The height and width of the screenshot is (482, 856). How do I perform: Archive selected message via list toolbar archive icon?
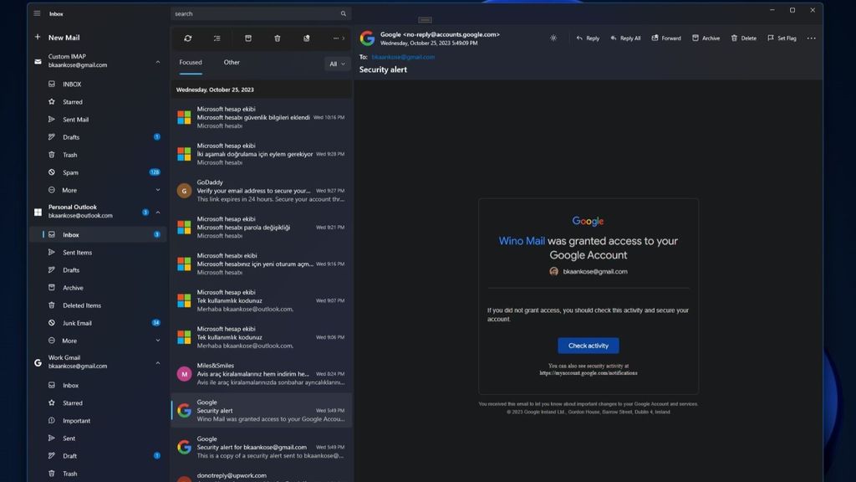(247, 38)
